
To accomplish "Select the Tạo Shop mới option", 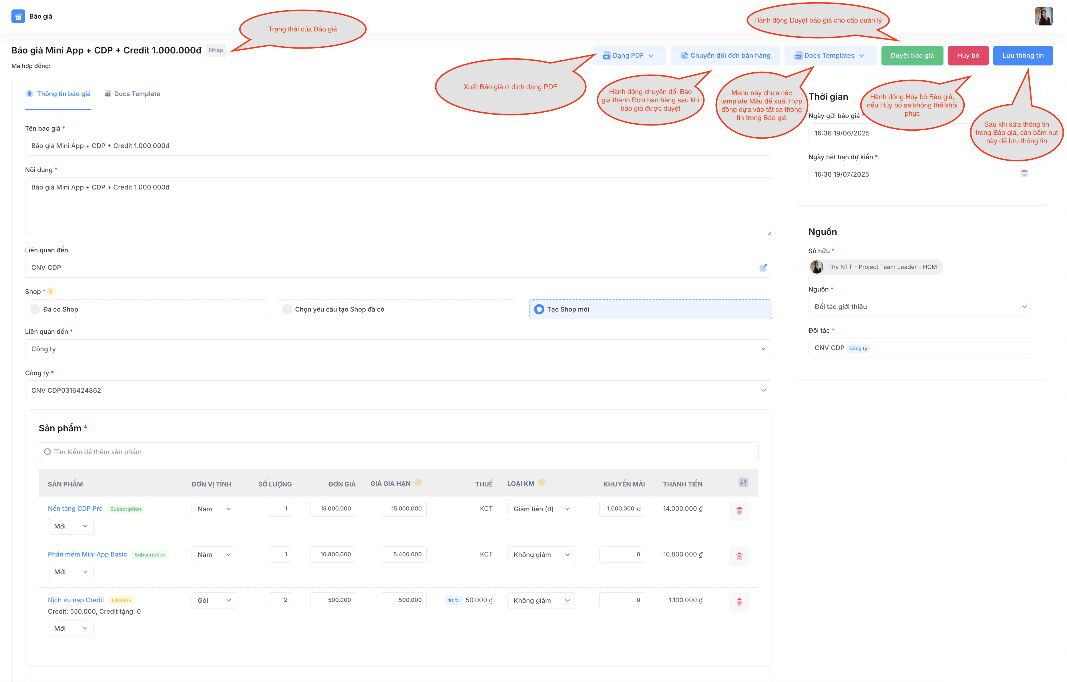I will click(539, 309).
